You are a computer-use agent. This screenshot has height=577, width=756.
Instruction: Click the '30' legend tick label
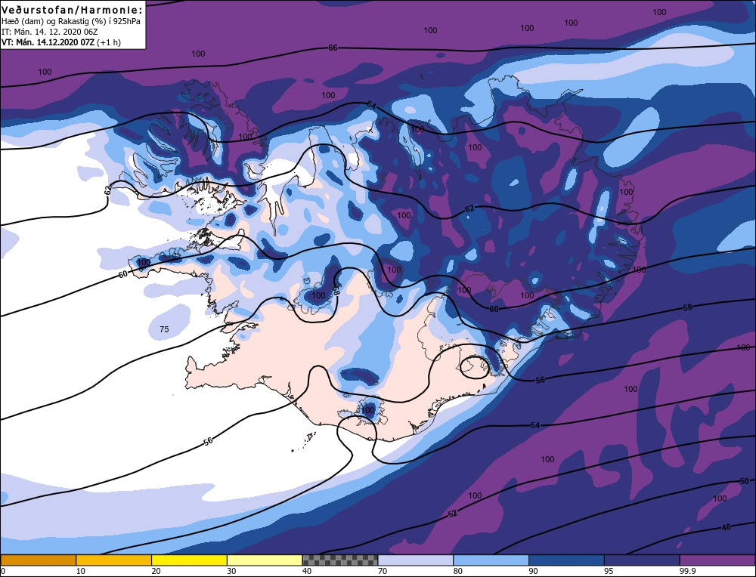pos(232,571)
